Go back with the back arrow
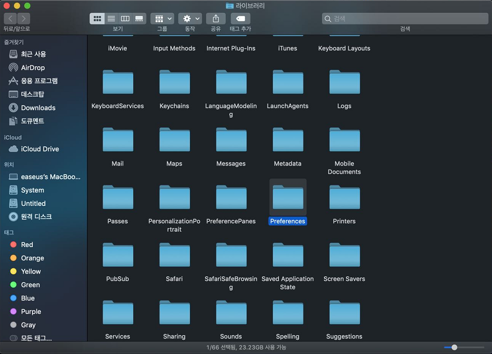Screen dimensions: 492x354 [10, 18]
